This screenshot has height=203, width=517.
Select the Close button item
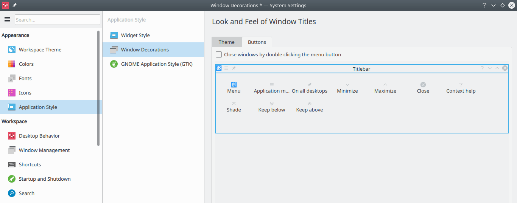[x=423, y=88]
